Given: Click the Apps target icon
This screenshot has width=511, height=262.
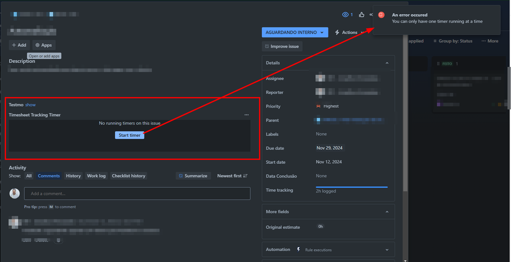Looking at the screenshot, I should pos(37,45).
